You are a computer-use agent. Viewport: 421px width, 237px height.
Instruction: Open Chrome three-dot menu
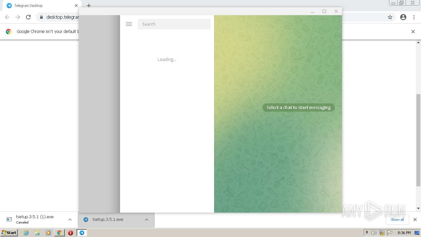point(414,17)
